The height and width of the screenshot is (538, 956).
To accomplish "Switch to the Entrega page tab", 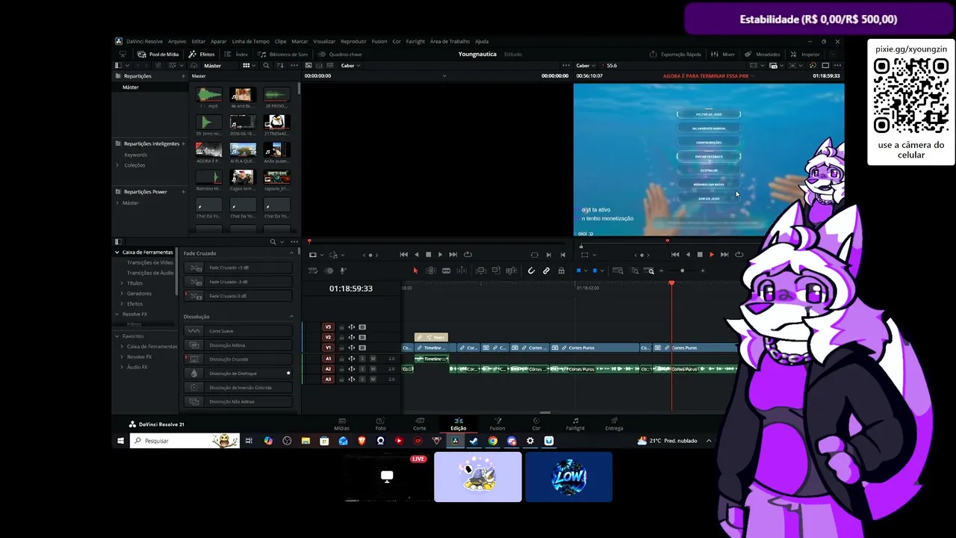I will tap(614, 424).
